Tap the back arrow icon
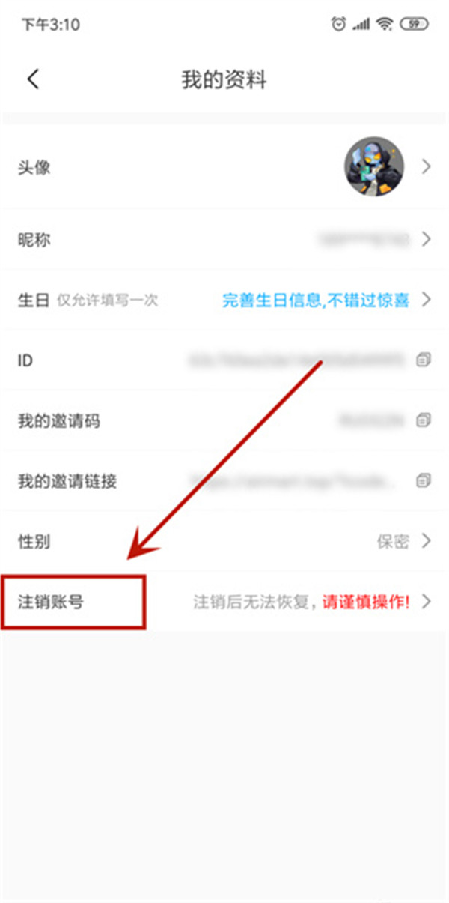 pos(32,79)
